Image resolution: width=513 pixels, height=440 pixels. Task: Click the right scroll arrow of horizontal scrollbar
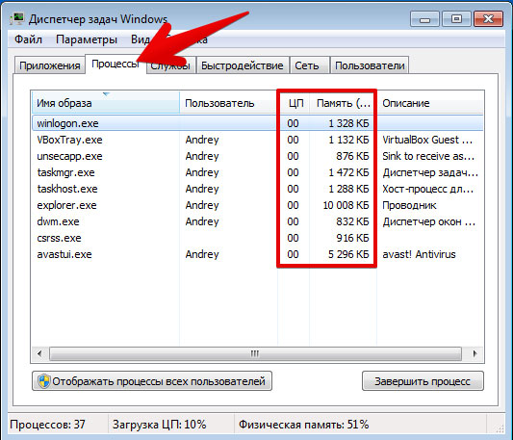pyautogui.click(x=475, y=353)
